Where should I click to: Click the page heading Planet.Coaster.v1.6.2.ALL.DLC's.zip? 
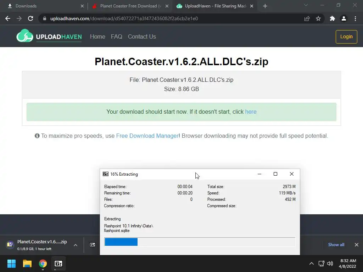181,62
